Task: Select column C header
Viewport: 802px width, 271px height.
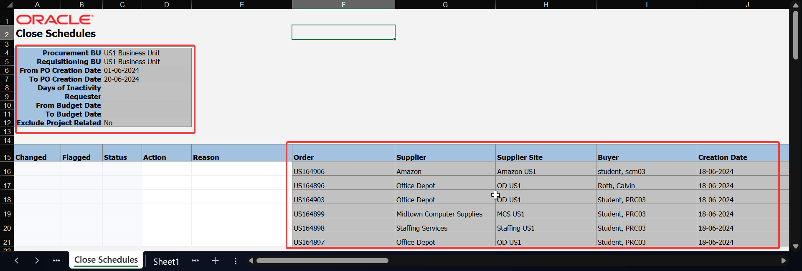Action: point(122,5)
